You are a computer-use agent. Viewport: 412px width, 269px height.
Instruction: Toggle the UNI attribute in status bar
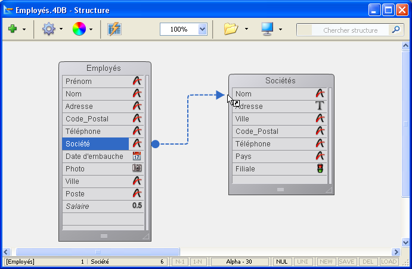pos(303,262)
